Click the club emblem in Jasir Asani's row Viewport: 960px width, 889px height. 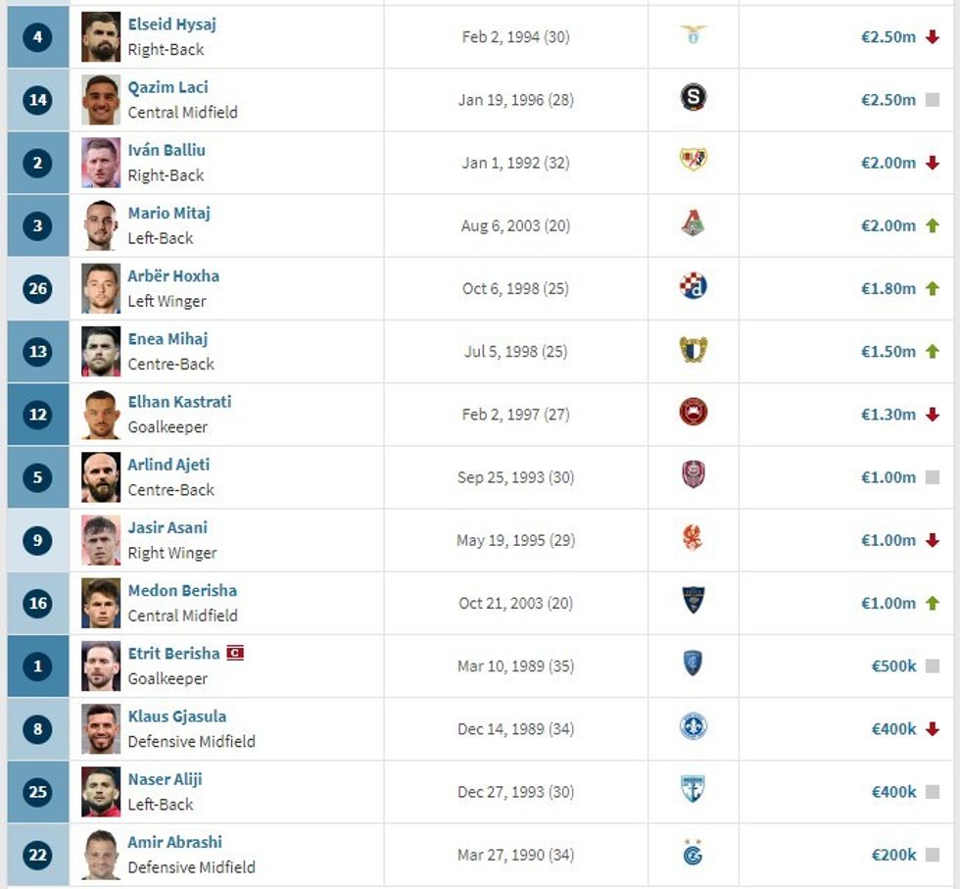pyautogui.click(x=693, y=538)
